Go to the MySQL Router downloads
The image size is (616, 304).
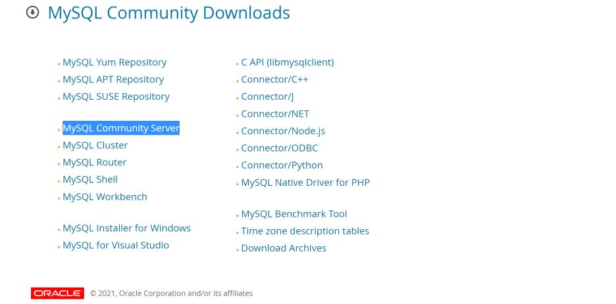pyautogui.click(x=95, y=162)
